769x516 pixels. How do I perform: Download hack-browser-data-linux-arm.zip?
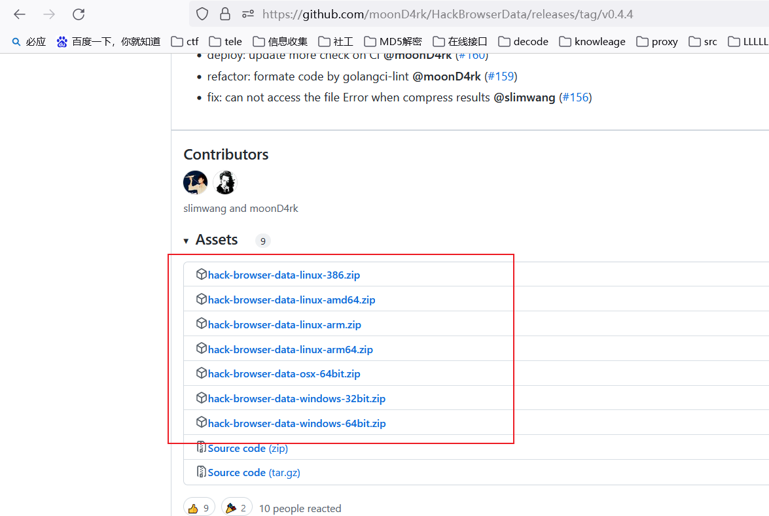pos(285,325)
